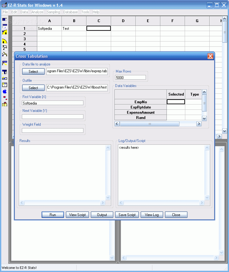The width and height of the screenshot is (229, 272).
Task: Click the Outfile path input field
Action: (x=77, y=87)
